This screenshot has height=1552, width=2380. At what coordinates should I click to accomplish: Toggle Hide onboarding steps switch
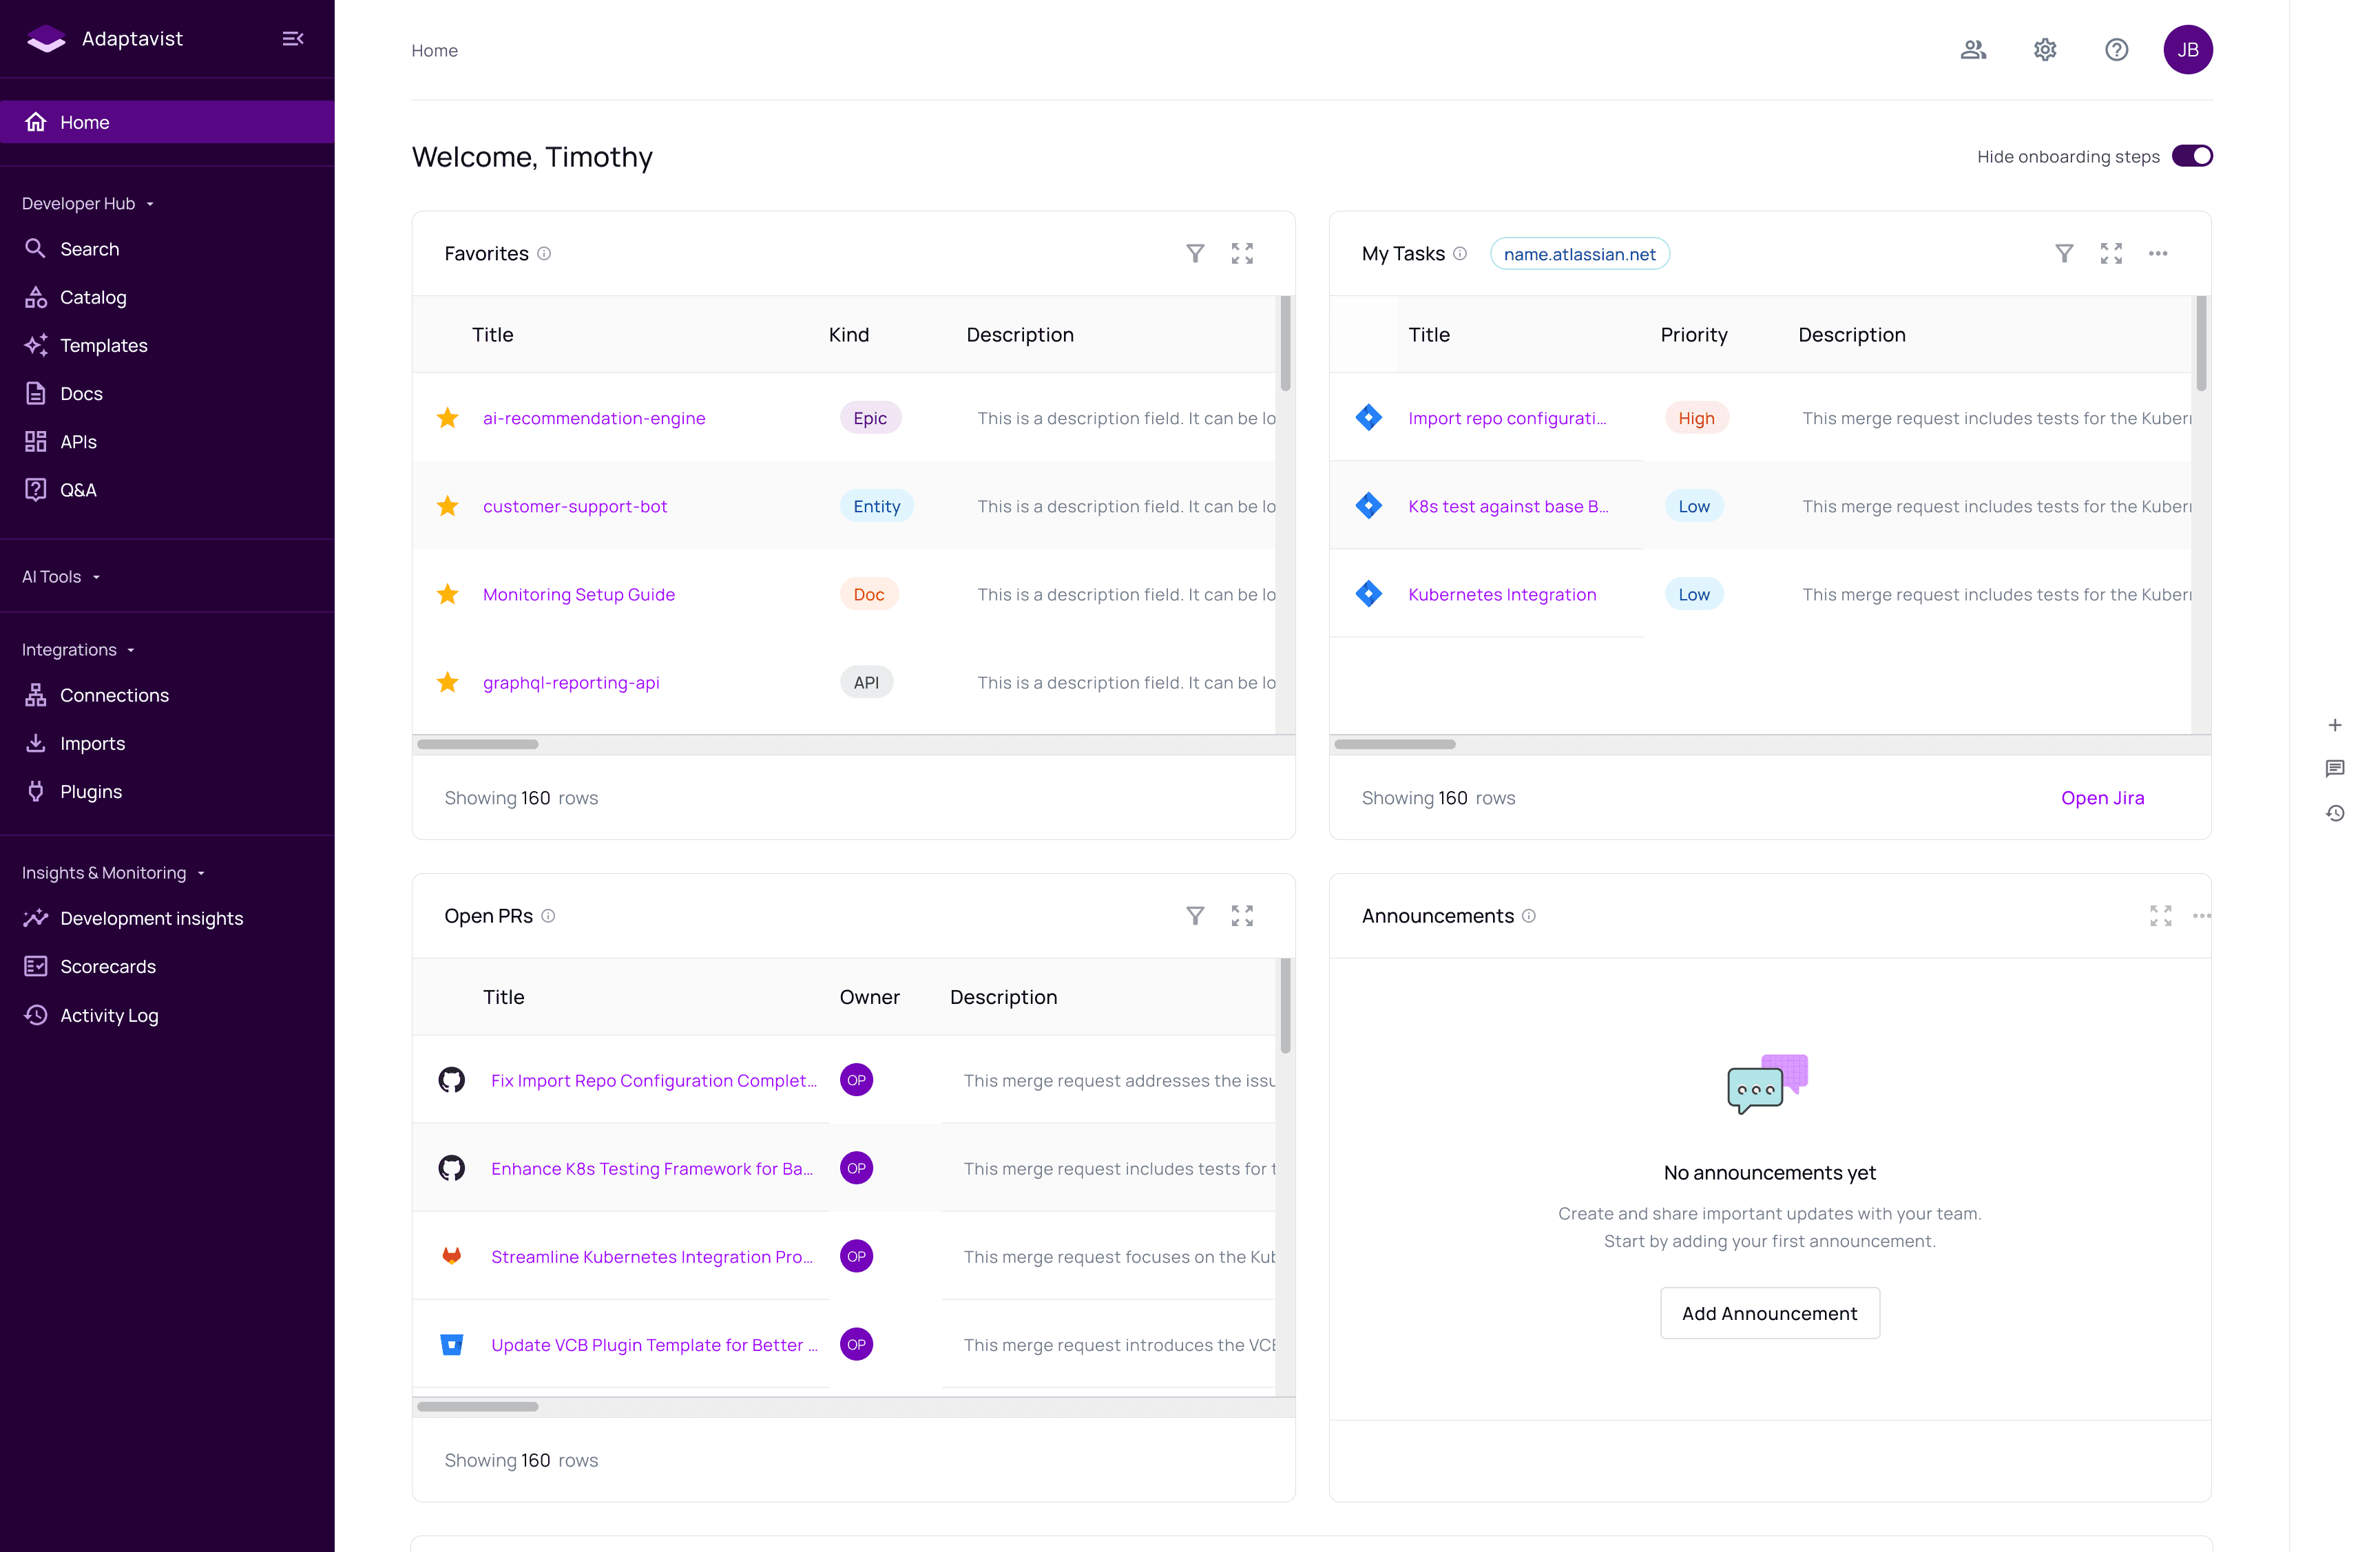(2192, 156)
